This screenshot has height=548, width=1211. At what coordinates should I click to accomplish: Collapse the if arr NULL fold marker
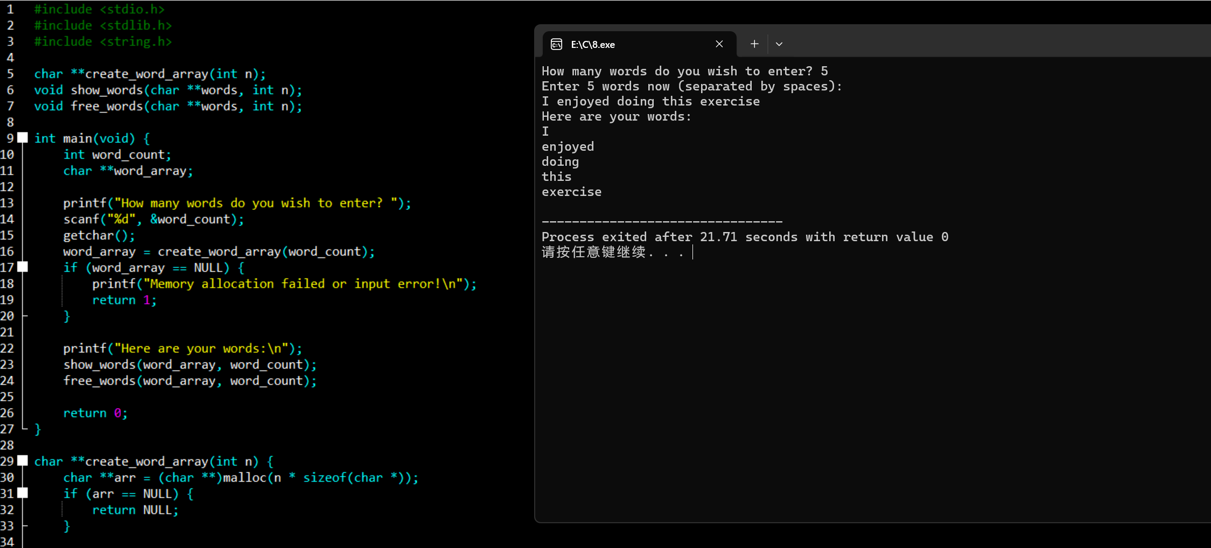point(23,493)
